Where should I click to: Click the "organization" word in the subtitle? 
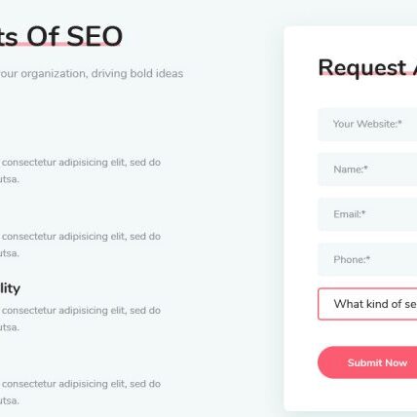[55, 74]
